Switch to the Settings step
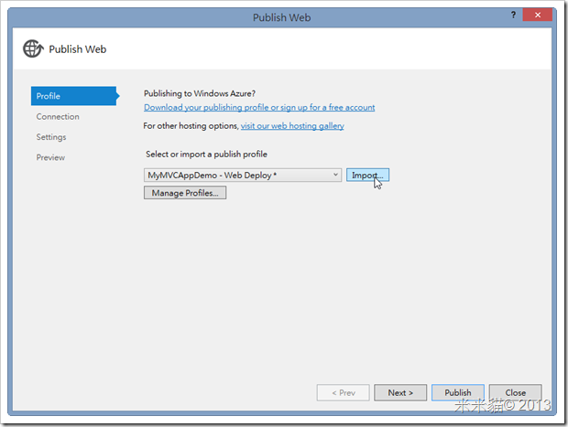The height and width of the screenshot is (427, 568). [51, 137]
